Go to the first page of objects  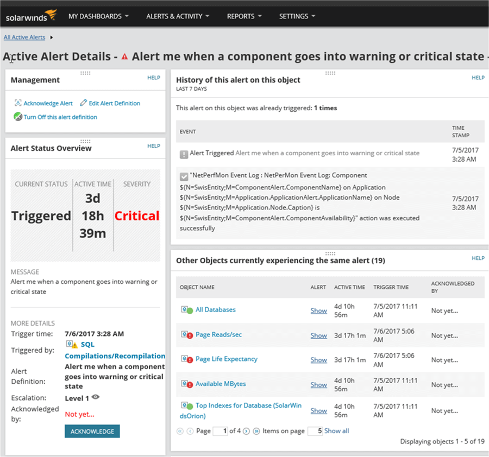(180, 431)
